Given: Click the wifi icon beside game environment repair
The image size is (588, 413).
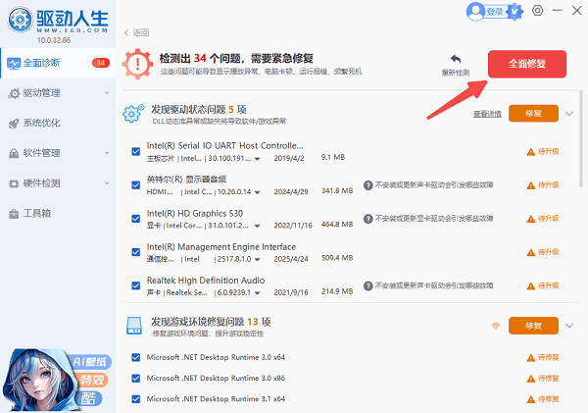Looking at the screenshot, I should click(x=495, y=325).
